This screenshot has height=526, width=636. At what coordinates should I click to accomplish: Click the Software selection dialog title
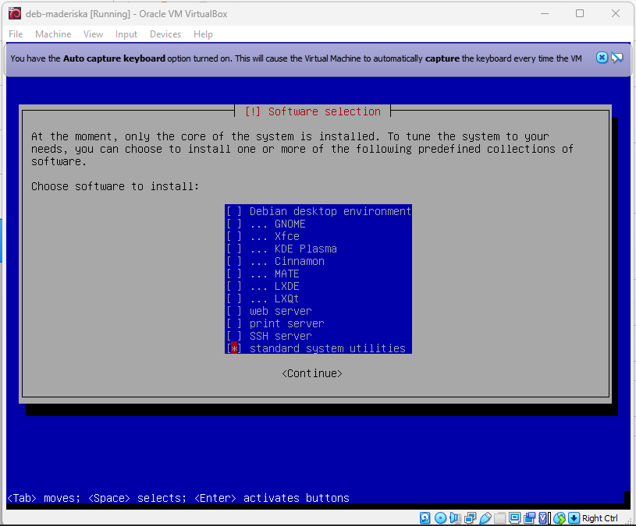point(313,111)
